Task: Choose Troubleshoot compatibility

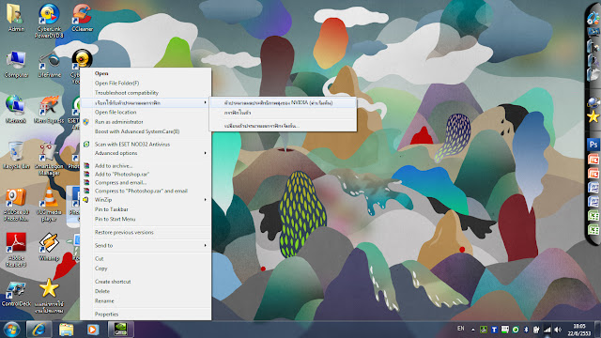Action: [146, 93]
